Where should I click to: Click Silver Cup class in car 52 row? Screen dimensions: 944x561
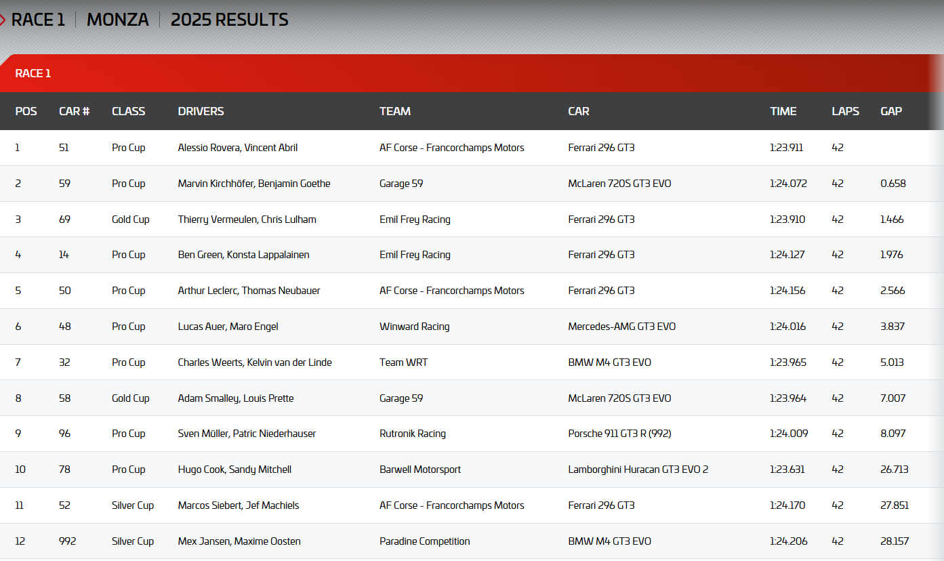pyautogui.click(x=133, y=505)
